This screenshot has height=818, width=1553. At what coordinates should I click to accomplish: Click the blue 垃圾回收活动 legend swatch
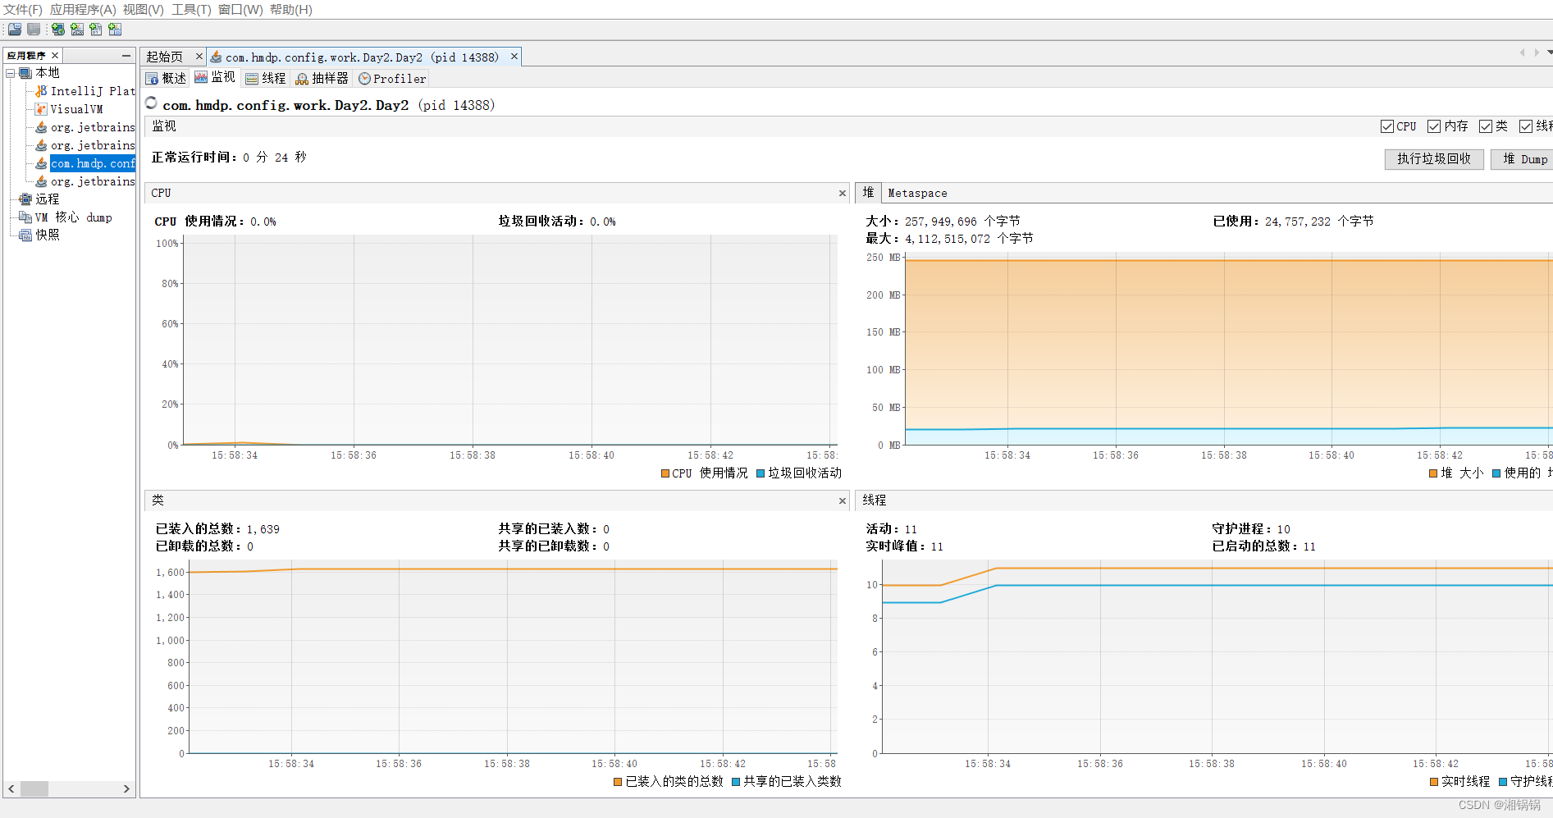761,473
